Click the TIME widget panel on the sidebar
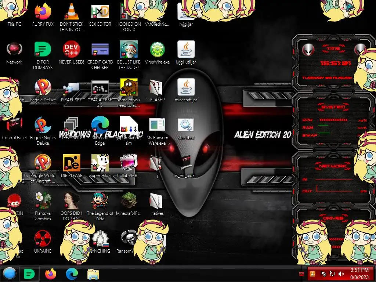The image size is (376, 282). (333, 63)
